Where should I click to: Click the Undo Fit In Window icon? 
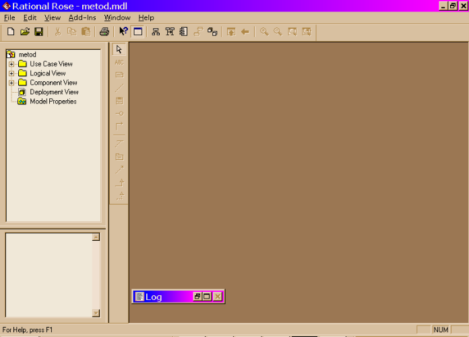click(x=307, y=32)
